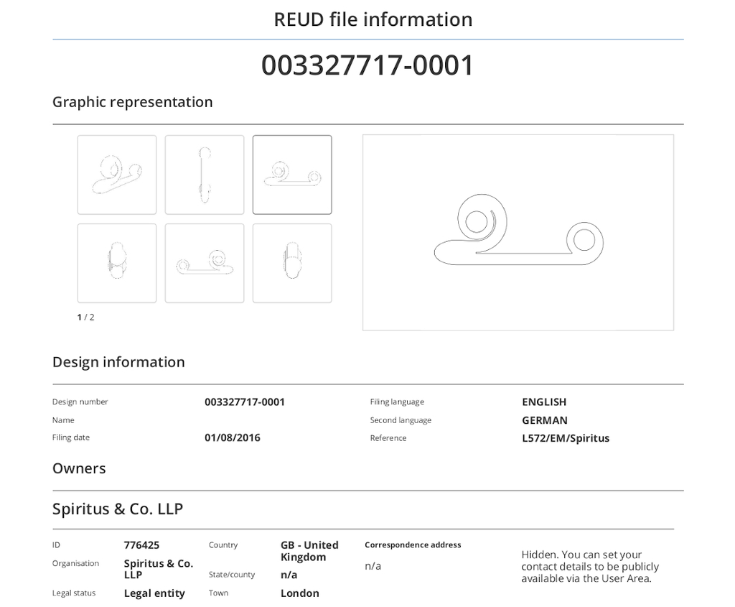Click the reference L572/EM/Spiritus
The width and height of the screenshot is (735, 607).
click(x=566, y=438)
